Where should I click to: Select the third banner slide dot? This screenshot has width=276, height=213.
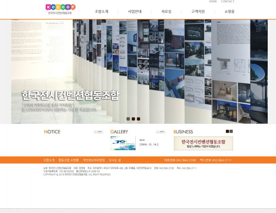point(138,119)
